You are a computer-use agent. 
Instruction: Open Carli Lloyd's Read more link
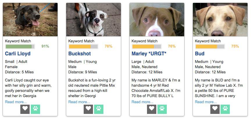click(16, 102)
